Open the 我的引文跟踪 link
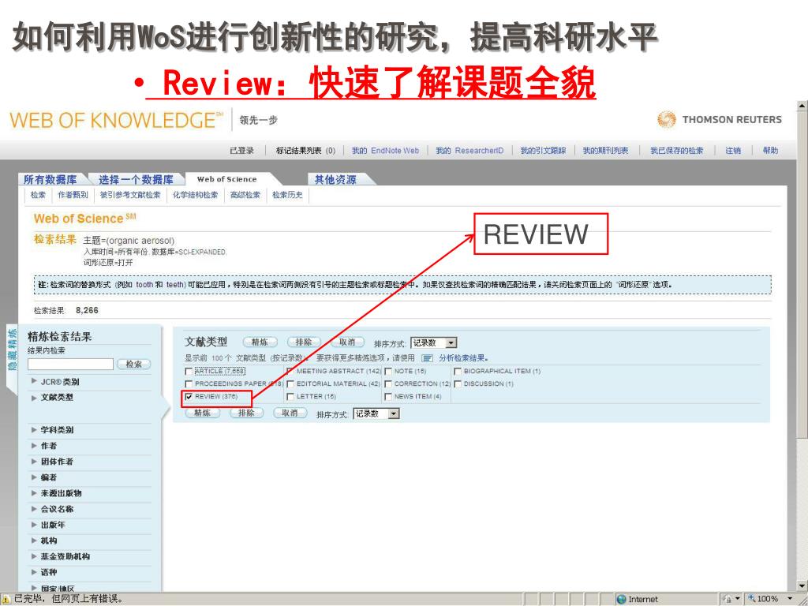Screen dimensions: 808x606 543,151
